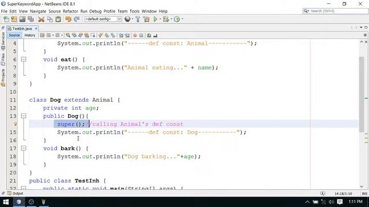Open the File menu
The image size is (369, 207).
click(4, 11)
